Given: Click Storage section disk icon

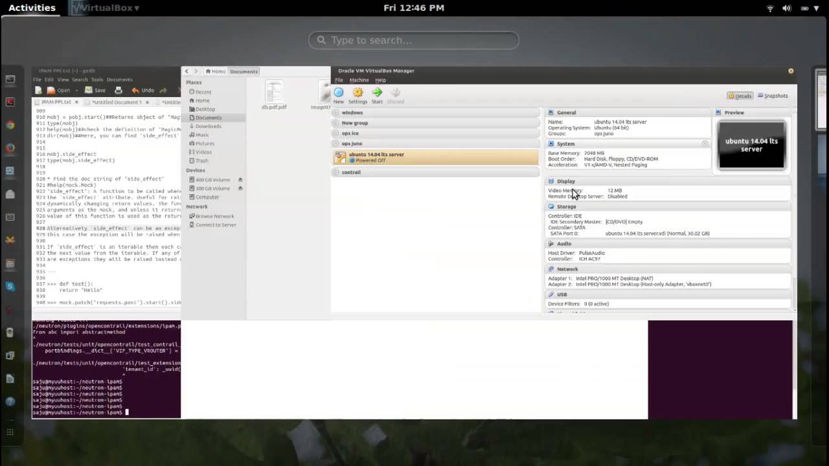Looking at the screenshot, I should [x=551, y=207].
